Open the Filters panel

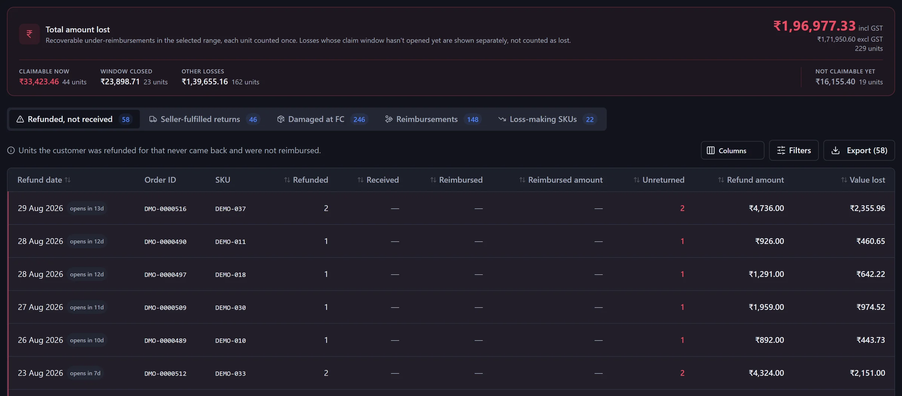(x=794, y=150)
